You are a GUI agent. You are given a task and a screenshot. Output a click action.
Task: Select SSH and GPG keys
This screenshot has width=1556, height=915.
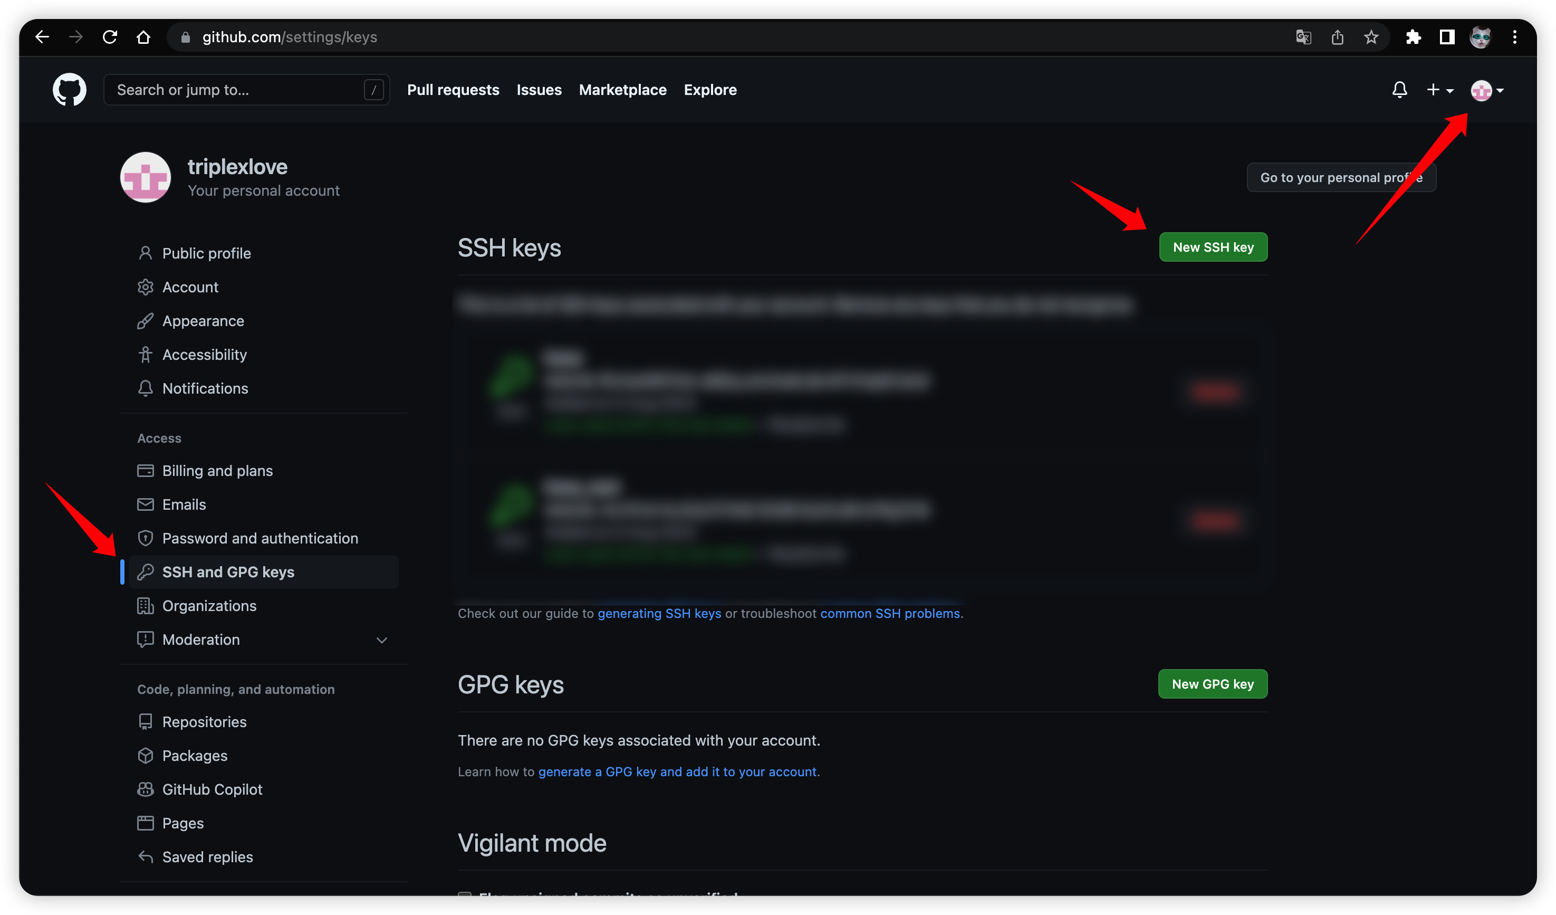click(x=264, y=572)
